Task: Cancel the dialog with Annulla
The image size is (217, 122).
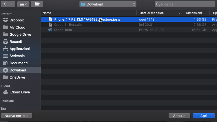Action: click(179, 116)
